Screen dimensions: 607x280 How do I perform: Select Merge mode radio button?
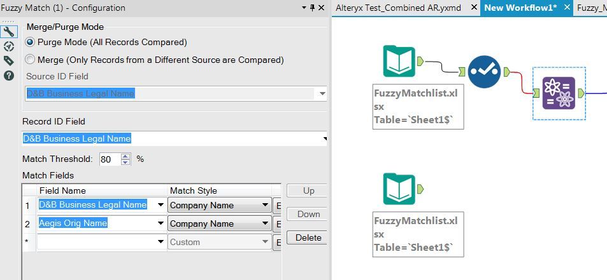pyautogui.click(x=30, y=60)
